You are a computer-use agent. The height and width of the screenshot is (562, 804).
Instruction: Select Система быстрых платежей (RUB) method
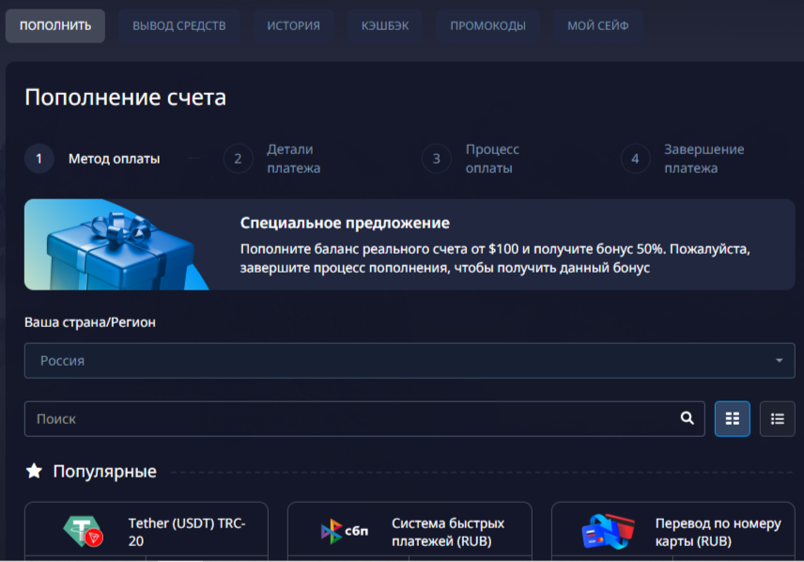[x=448, y=532]
